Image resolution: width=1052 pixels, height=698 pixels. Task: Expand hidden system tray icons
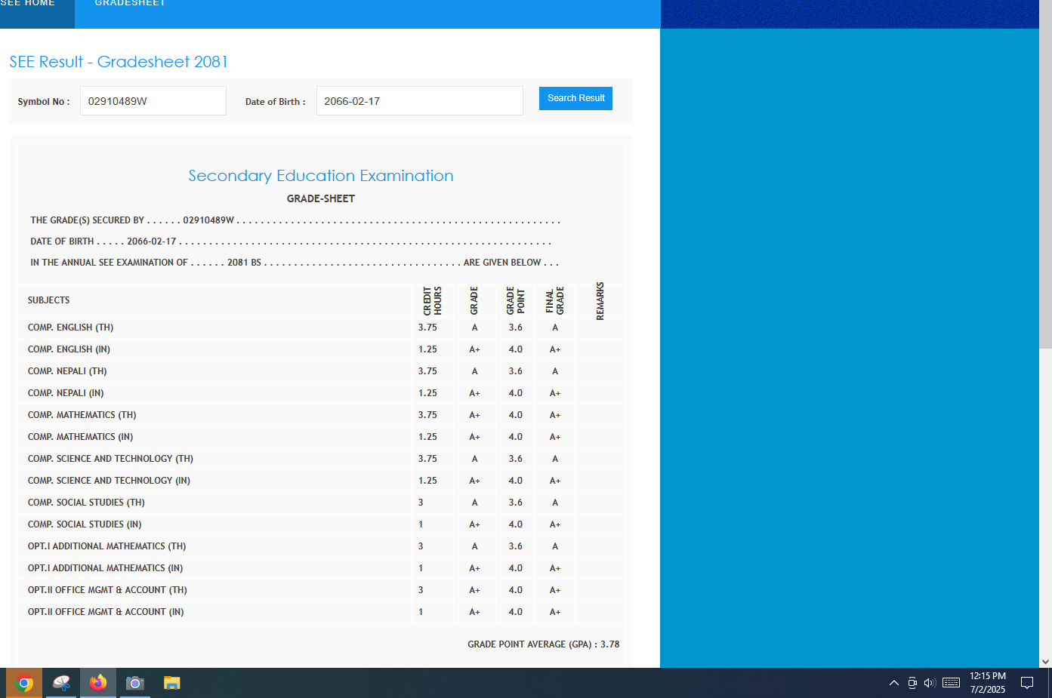click(x=893, y=683)
